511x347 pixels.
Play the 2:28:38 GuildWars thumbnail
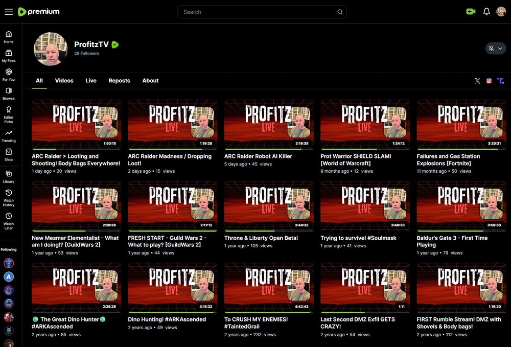click(x=76, y=206)
